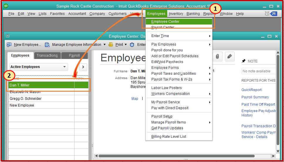The height and width of the screenshot is (162, 284).
Task: Open the Edit menu
Action: click(21, 14)
